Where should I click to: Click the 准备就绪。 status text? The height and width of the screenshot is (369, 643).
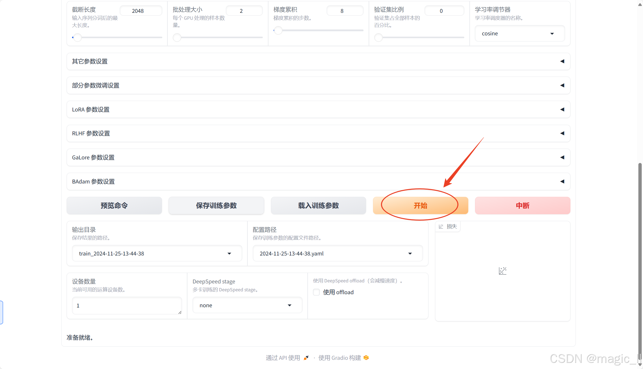click(80, 337)
